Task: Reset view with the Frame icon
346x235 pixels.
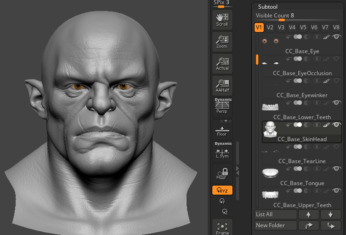Action: tap(222, 228)
